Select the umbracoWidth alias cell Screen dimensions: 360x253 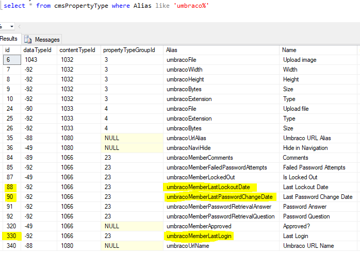tap(221, 70)
